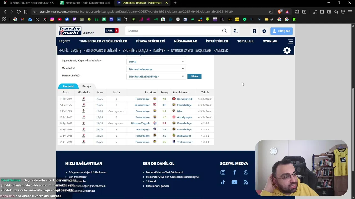Open the WhatsApp icon under Sosyal Medya
355x199 pixels.
click(246, 172)
